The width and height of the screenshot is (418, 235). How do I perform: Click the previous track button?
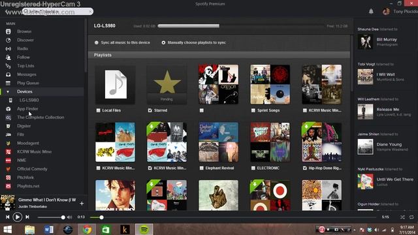click(x=7, y=217)
